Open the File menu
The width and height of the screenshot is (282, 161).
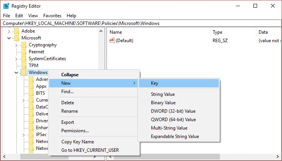[x=7, y=16]
